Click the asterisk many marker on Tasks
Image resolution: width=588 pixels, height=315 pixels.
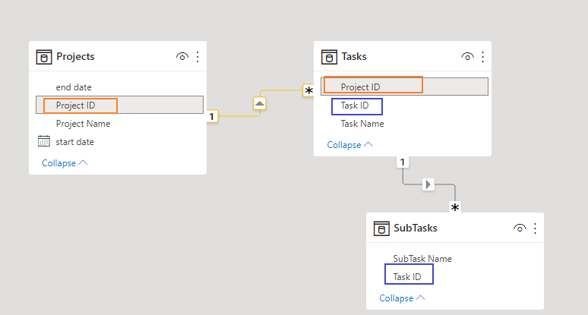pos(308,90)
